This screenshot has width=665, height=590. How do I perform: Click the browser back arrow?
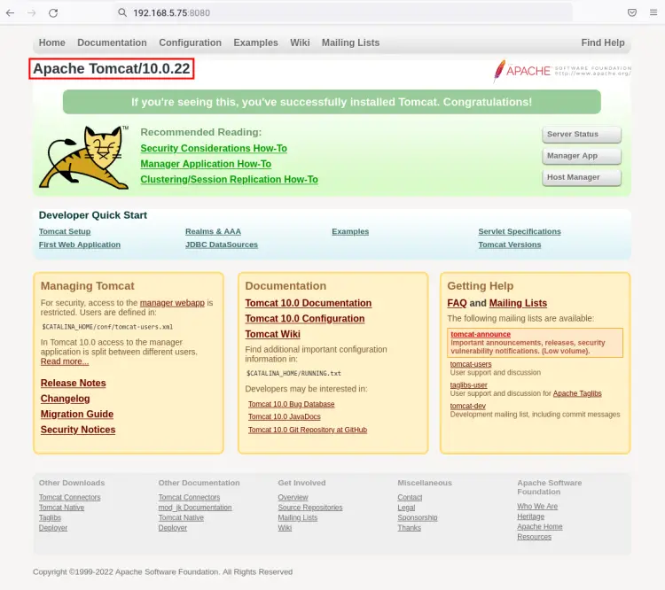(10, 12)
